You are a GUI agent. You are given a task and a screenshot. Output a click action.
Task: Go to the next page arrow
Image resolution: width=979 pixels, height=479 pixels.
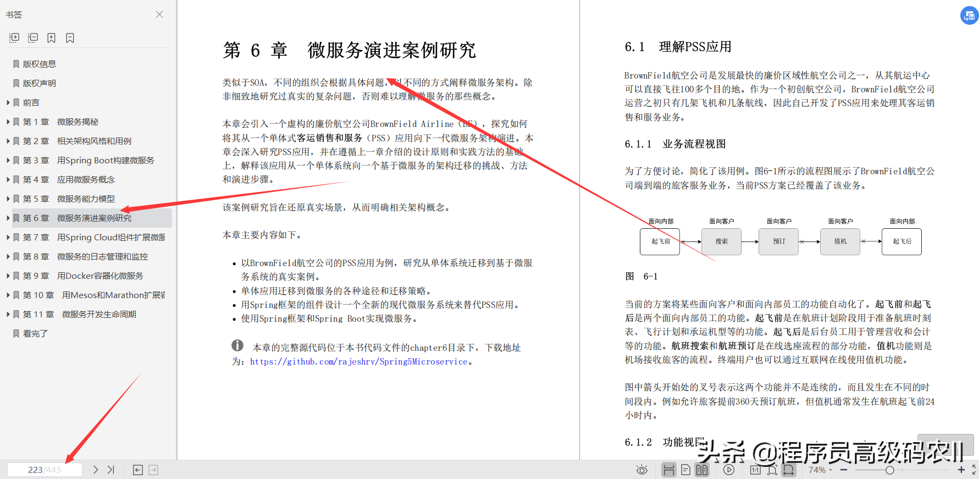tap(95, 470)
